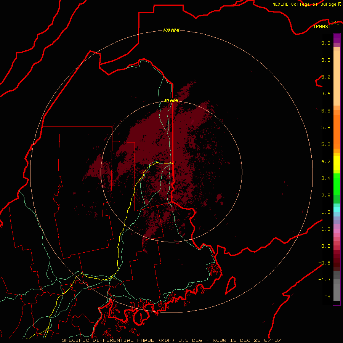Click the DKD product code label
The width and height of the screenshot is (343, 343).
click(335, 22)
